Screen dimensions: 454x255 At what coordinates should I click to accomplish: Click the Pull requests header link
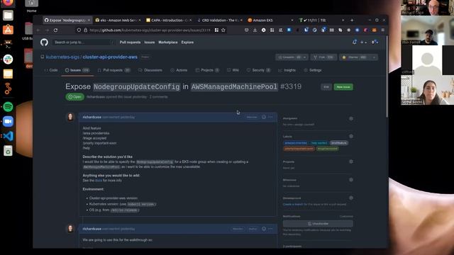[130, 42]
